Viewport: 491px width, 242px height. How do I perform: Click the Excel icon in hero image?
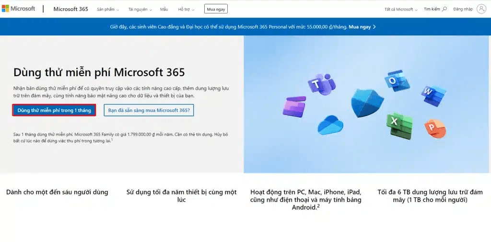click(399, 125)
